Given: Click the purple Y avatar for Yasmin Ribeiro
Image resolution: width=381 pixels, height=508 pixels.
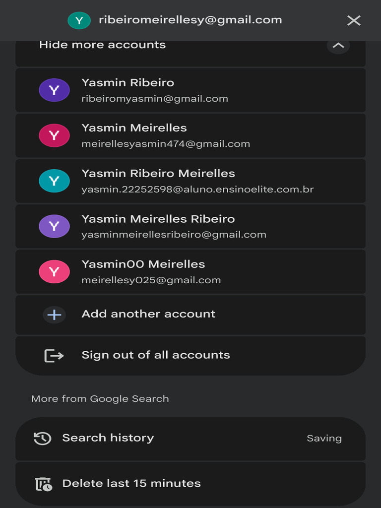Looking at the screenshot, I should 54,90.
